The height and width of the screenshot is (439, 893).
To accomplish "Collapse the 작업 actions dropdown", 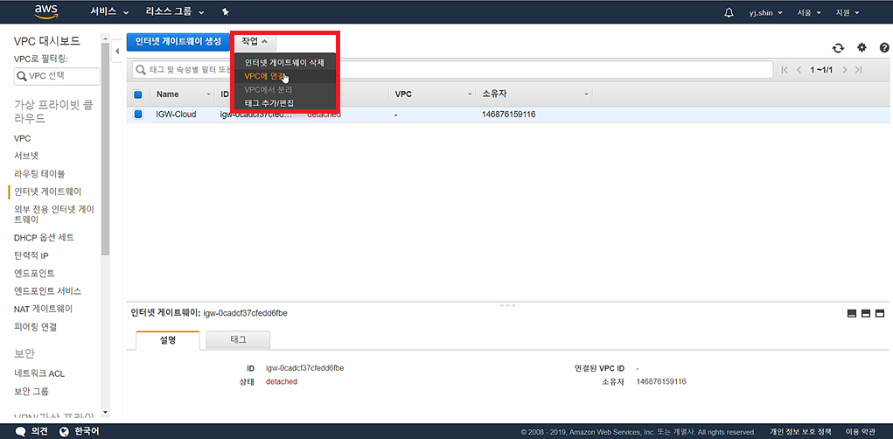I will click(x=255, y=42).
